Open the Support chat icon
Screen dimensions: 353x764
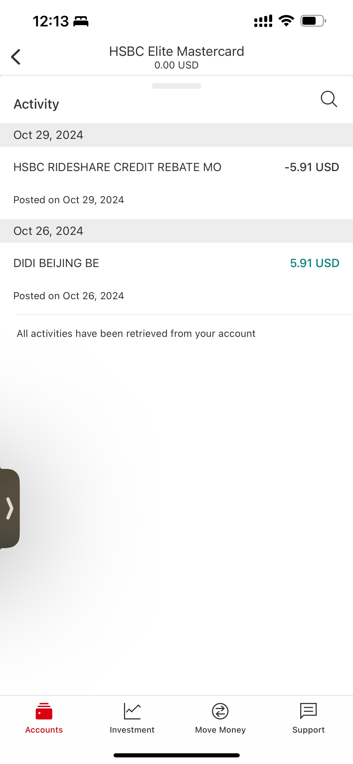tap(308, 711)
